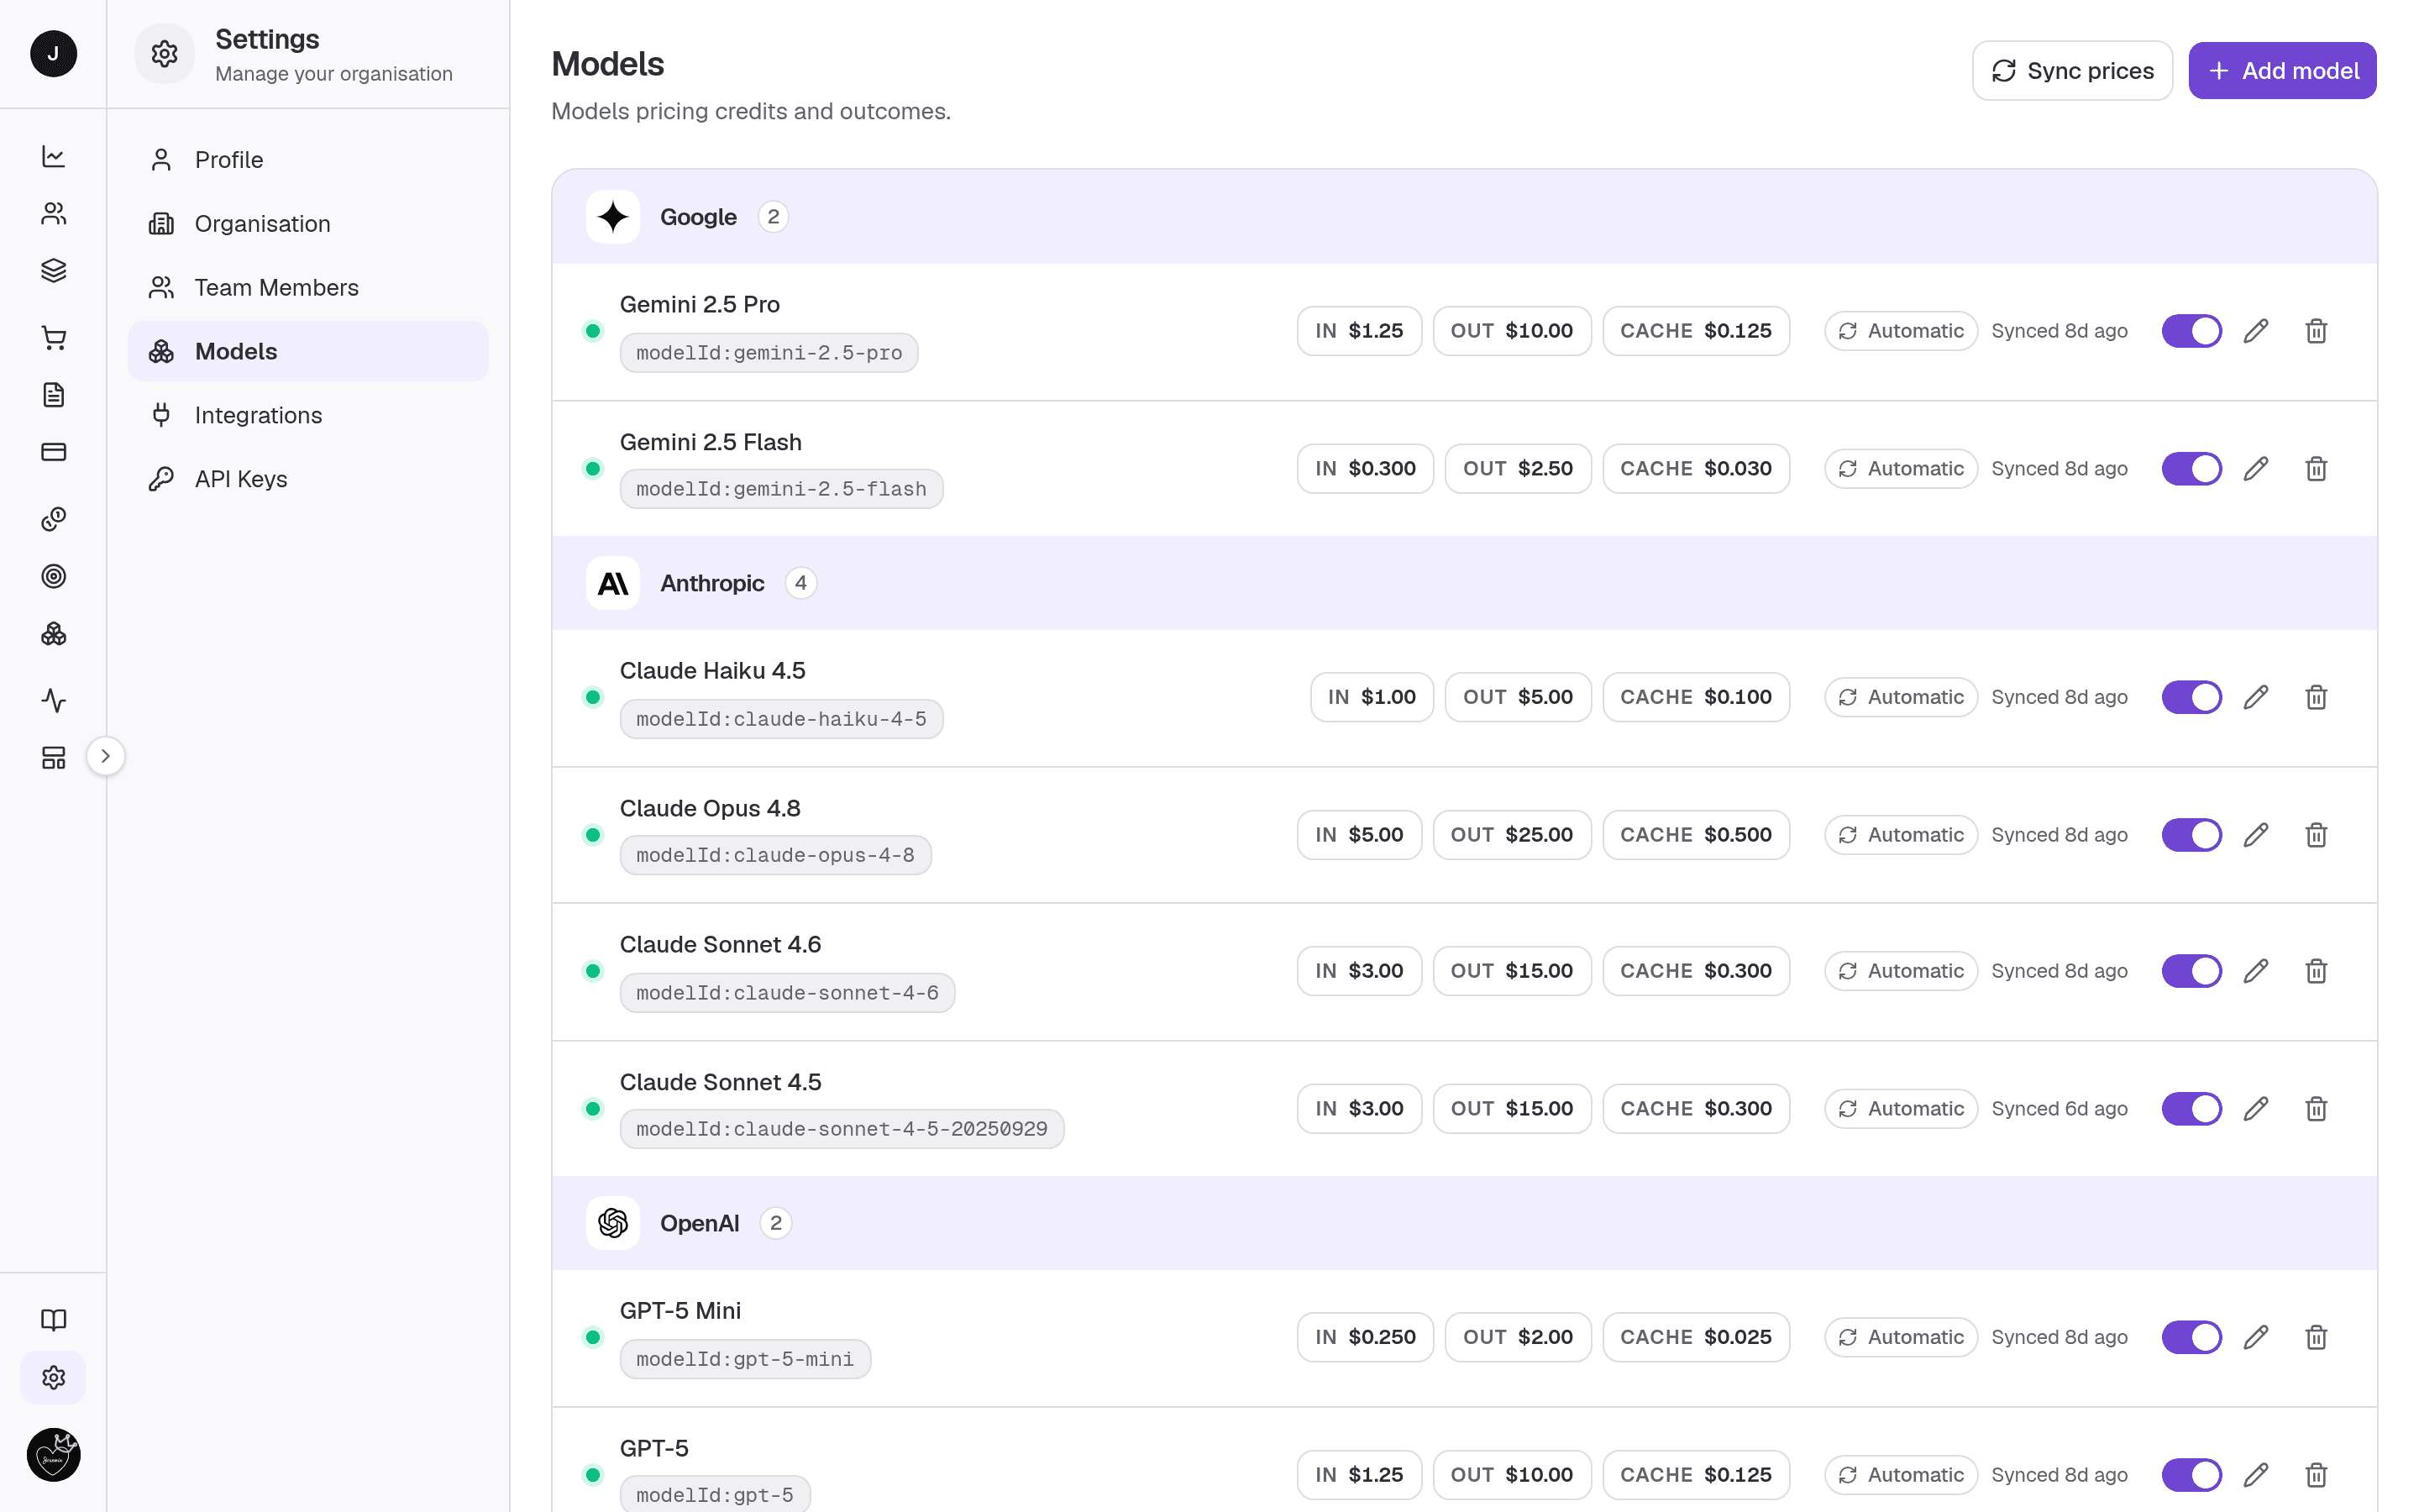Disable the Claude Sonnet 4.5 toggle
Screen dimensions: 2419x1512
[2191, 1109]
